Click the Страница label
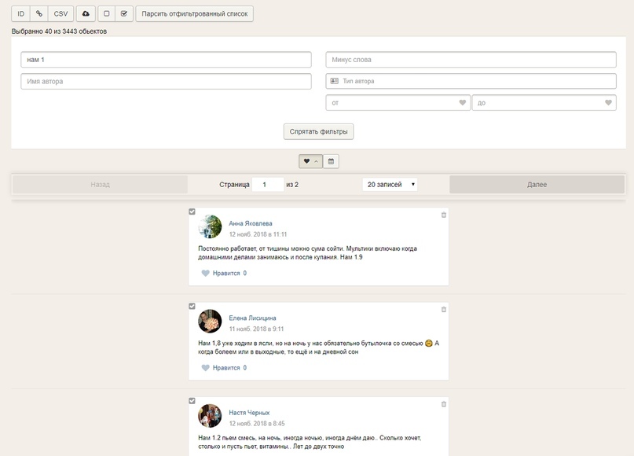 coord(234,185)
